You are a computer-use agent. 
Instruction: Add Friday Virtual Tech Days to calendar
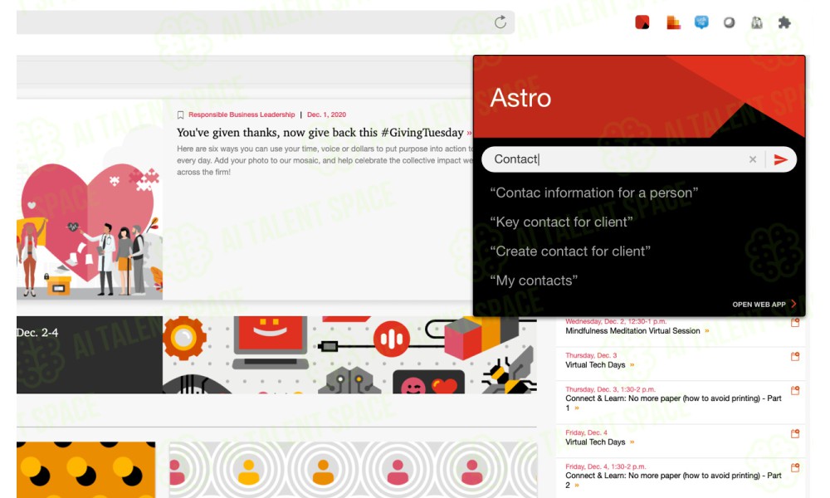pos(794,433)
